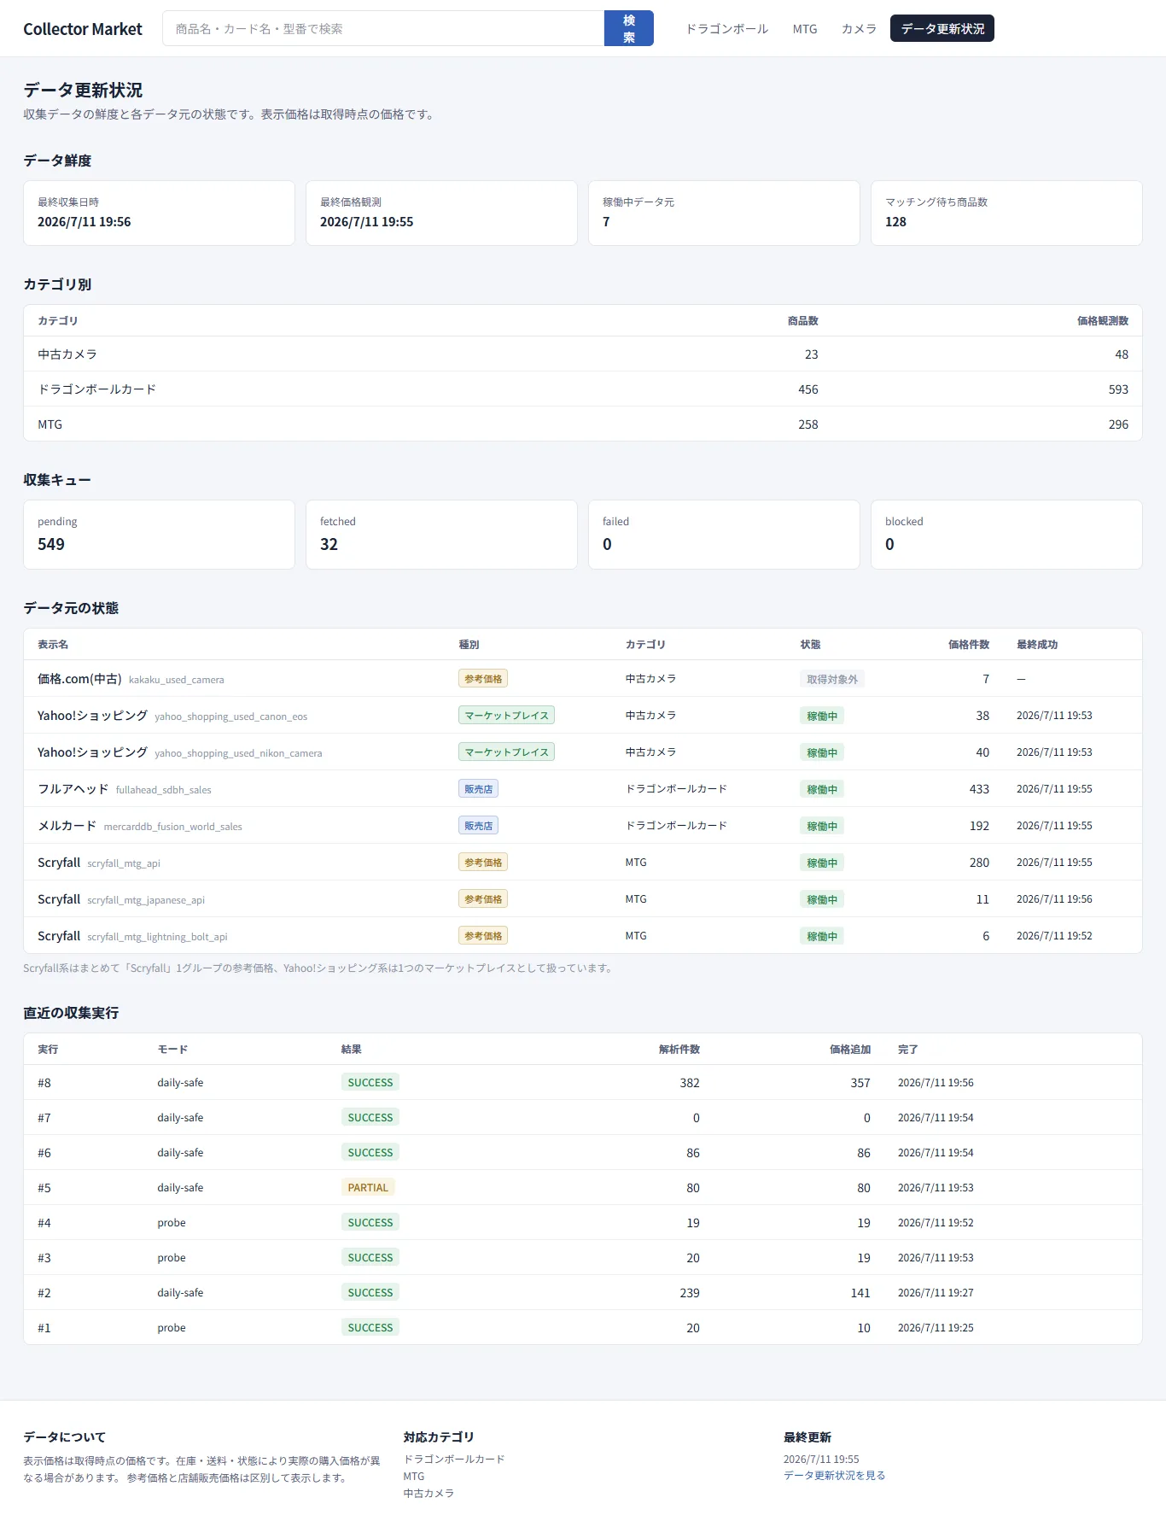This screenshot has height=1527, width=1166.
Task: Click run number #1 in recent runs
Action: tap(44, 1328)
